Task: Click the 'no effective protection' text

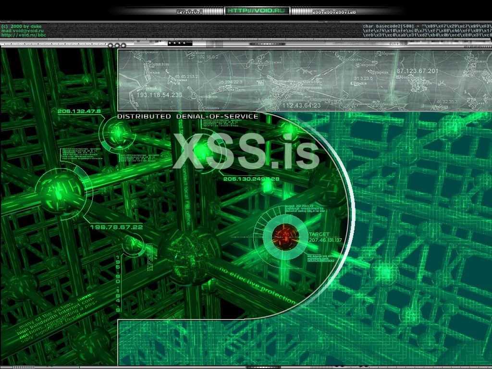Action: coord(258,285)
